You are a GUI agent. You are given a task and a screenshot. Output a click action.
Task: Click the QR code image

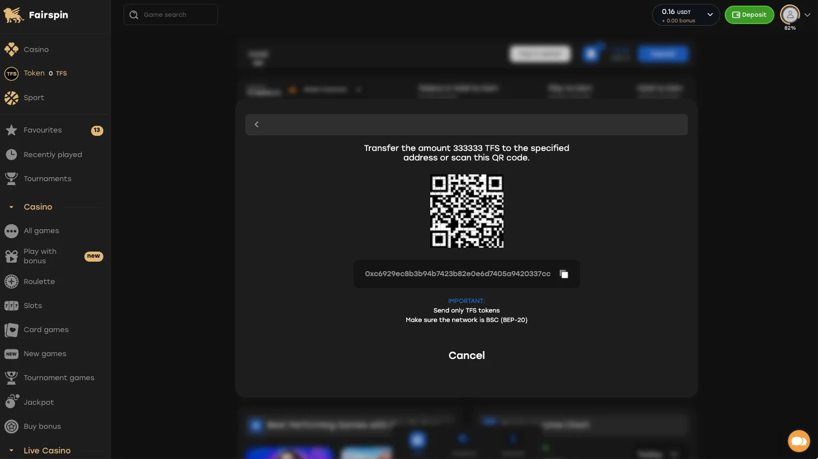pos(467,211)
